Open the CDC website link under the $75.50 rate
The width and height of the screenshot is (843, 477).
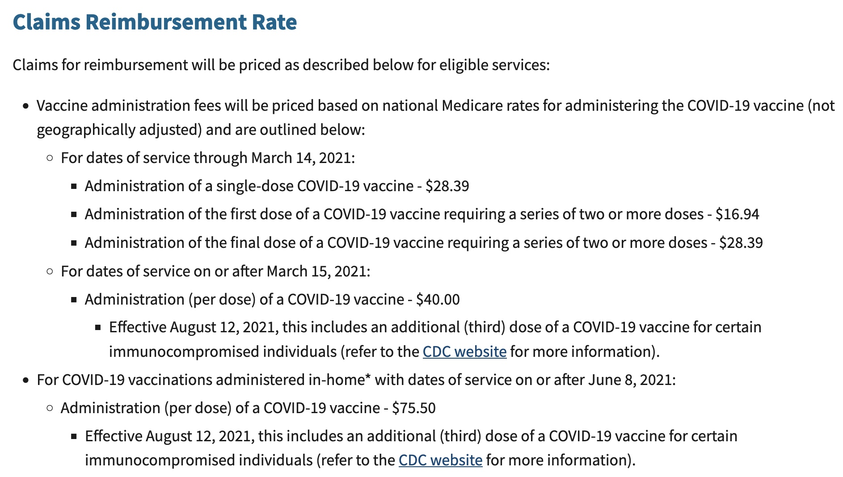(x=440, y=460)
